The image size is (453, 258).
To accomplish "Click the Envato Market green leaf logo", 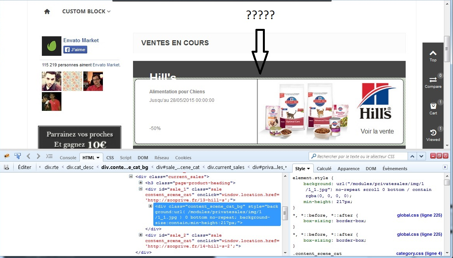I will [51, 46].
